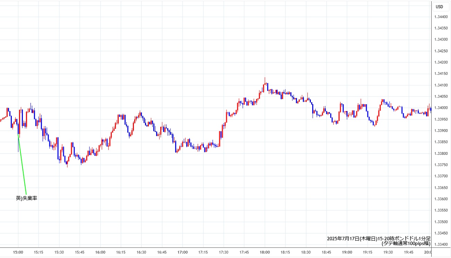Click the 18:15 time axis label
Screen dimensions: 451x258
point(285,252)
